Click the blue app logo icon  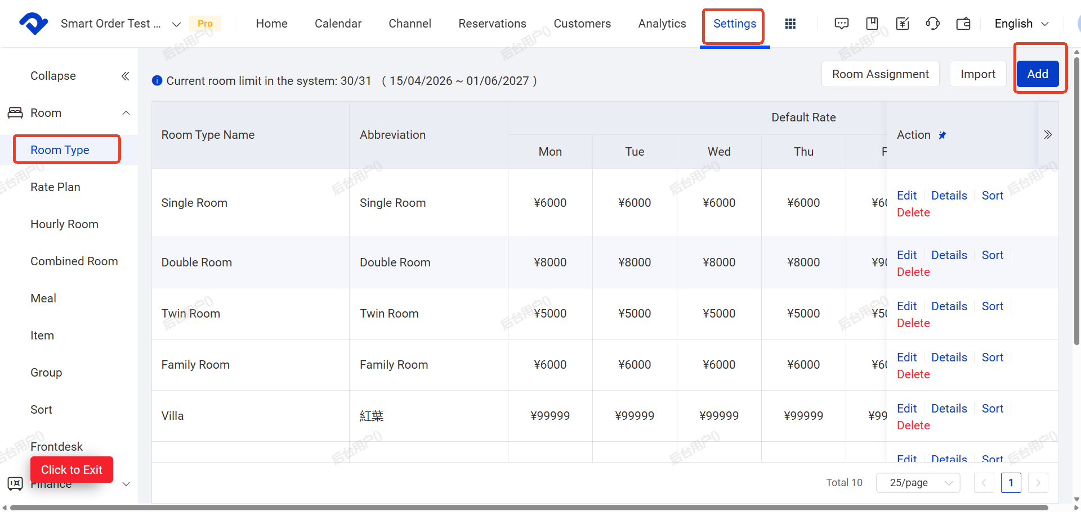(33, 24)
